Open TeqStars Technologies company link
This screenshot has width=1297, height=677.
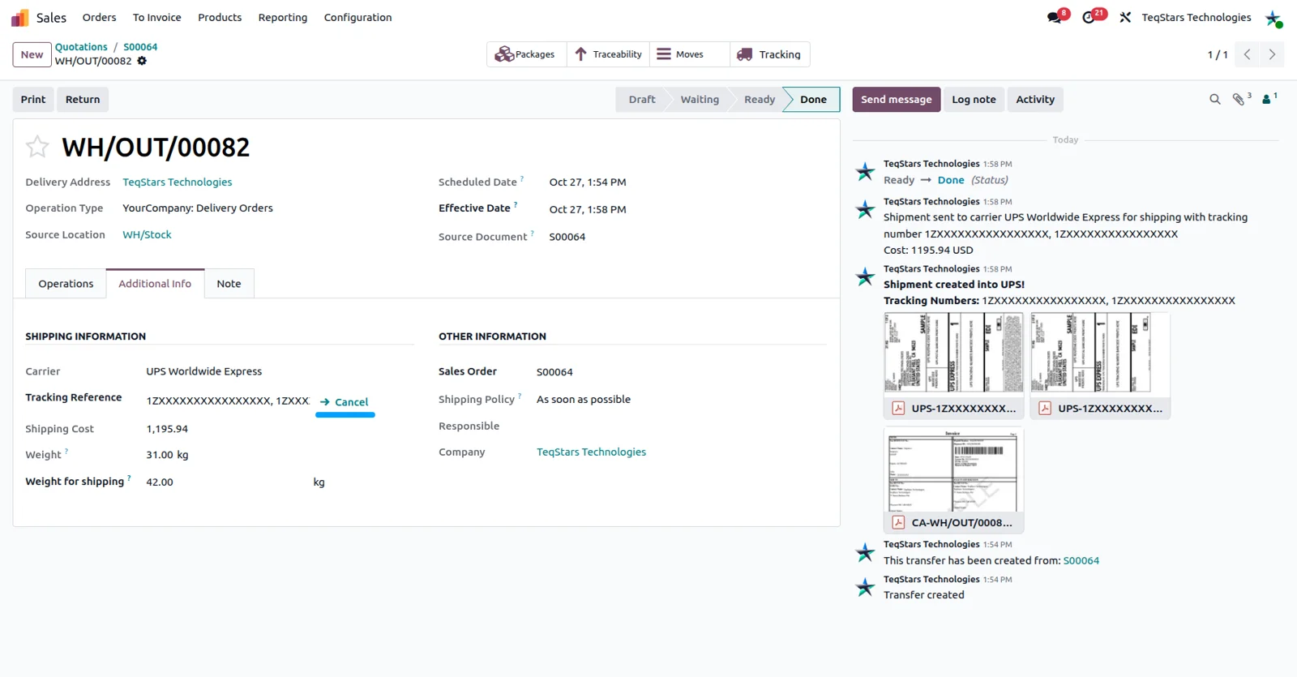591,452
